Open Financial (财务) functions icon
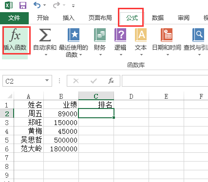This screenshot has height=182, width=208. click(100, 35)
